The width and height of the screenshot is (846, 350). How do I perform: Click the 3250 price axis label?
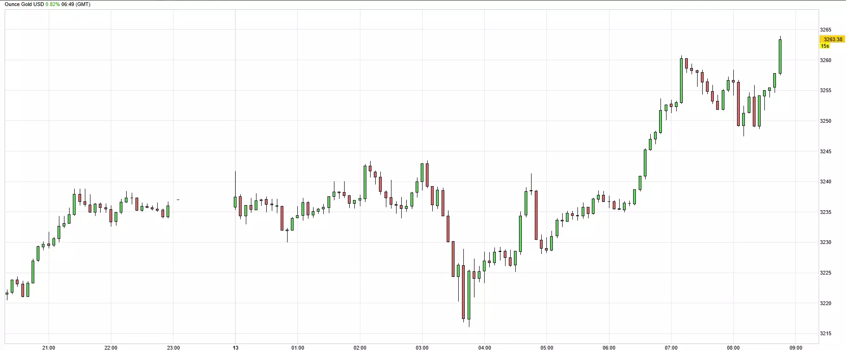tap(826, 121)
